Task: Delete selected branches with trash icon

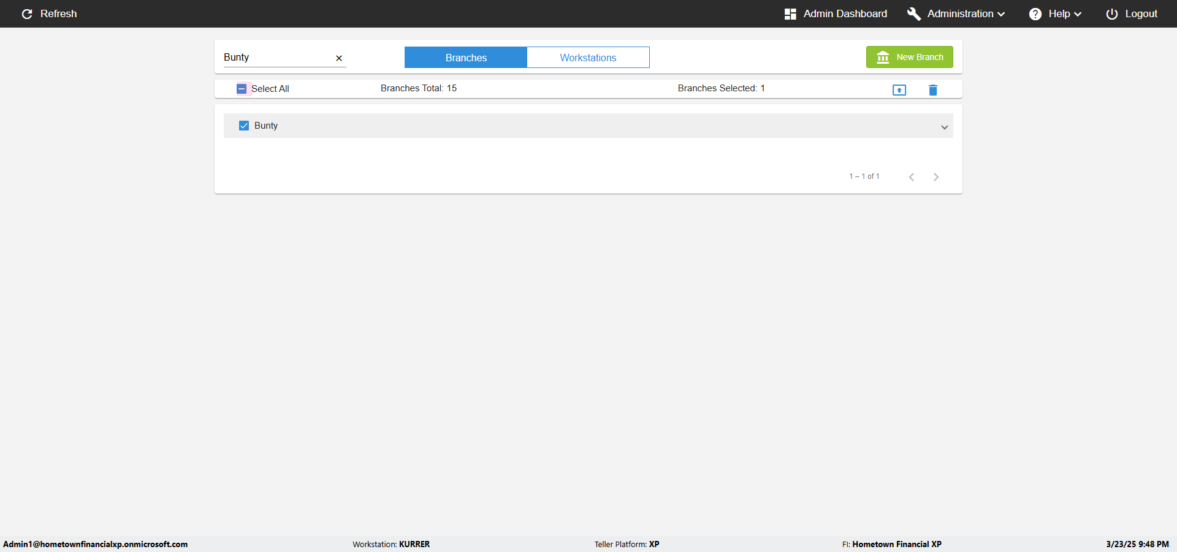Action: 933,90
